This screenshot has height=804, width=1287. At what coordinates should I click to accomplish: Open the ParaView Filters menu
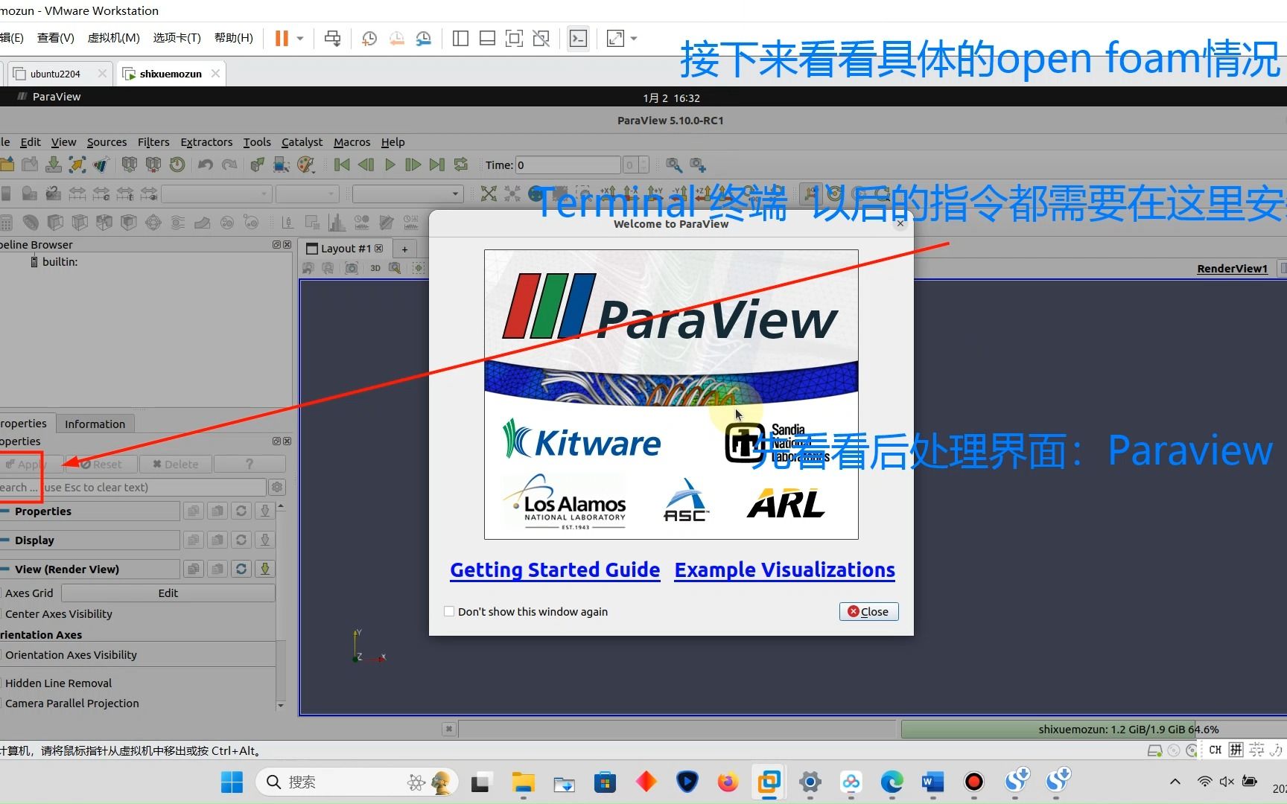click(x=153, y=141)
